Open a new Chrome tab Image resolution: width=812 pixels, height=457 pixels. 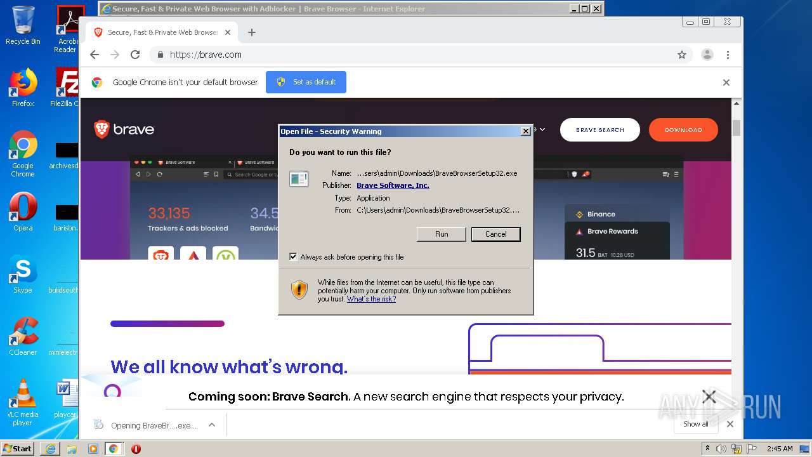tap(252, 32)
